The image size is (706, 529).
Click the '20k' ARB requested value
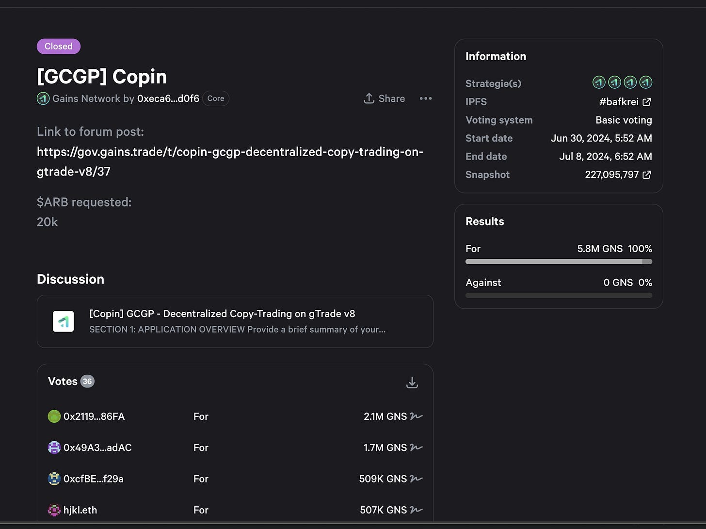pos(47,222)
